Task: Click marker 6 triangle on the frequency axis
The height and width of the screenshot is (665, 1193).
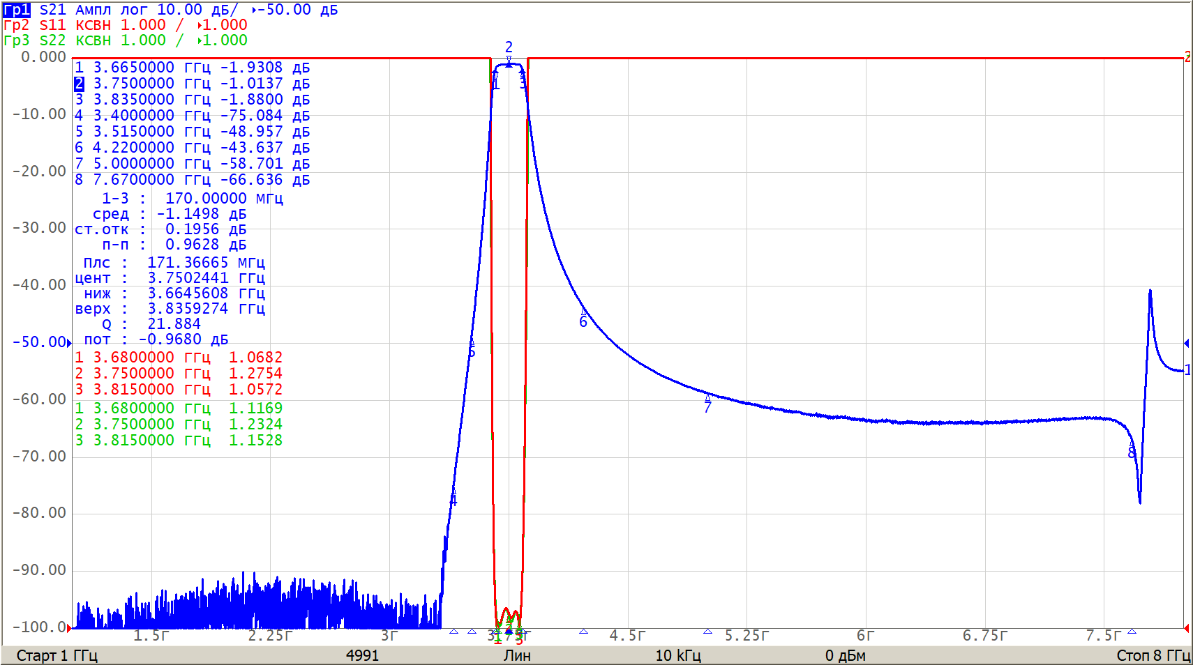Action: pos(583,632)
